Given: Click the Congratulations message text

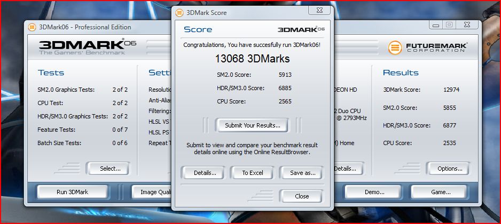Looking at the screenshot, I should [252, 45].
